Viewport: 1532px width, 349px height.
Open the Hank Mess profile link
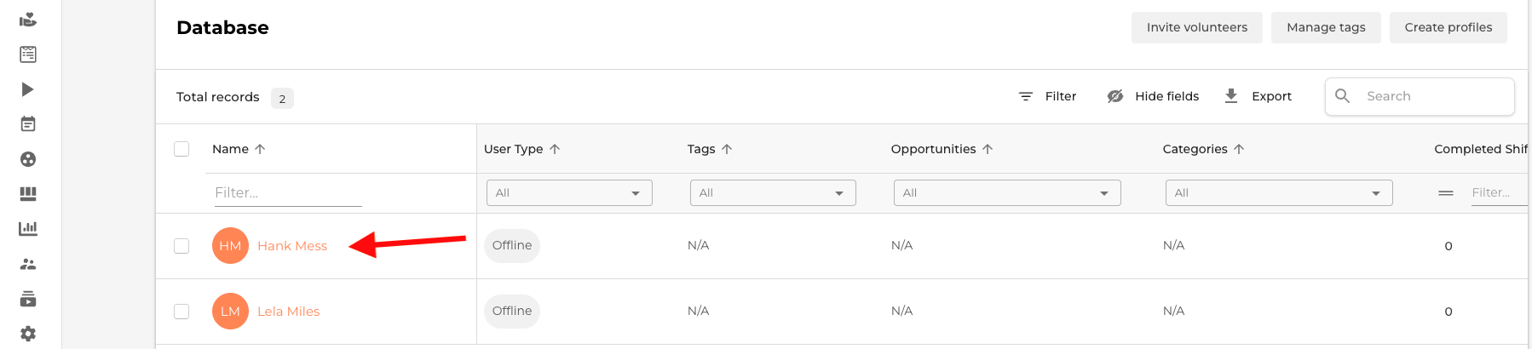[292, 246]
